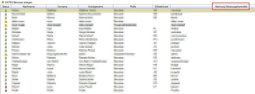Select green user icon just above first warning
This screenshot has height=94, width=255.
tap(6, 18)
